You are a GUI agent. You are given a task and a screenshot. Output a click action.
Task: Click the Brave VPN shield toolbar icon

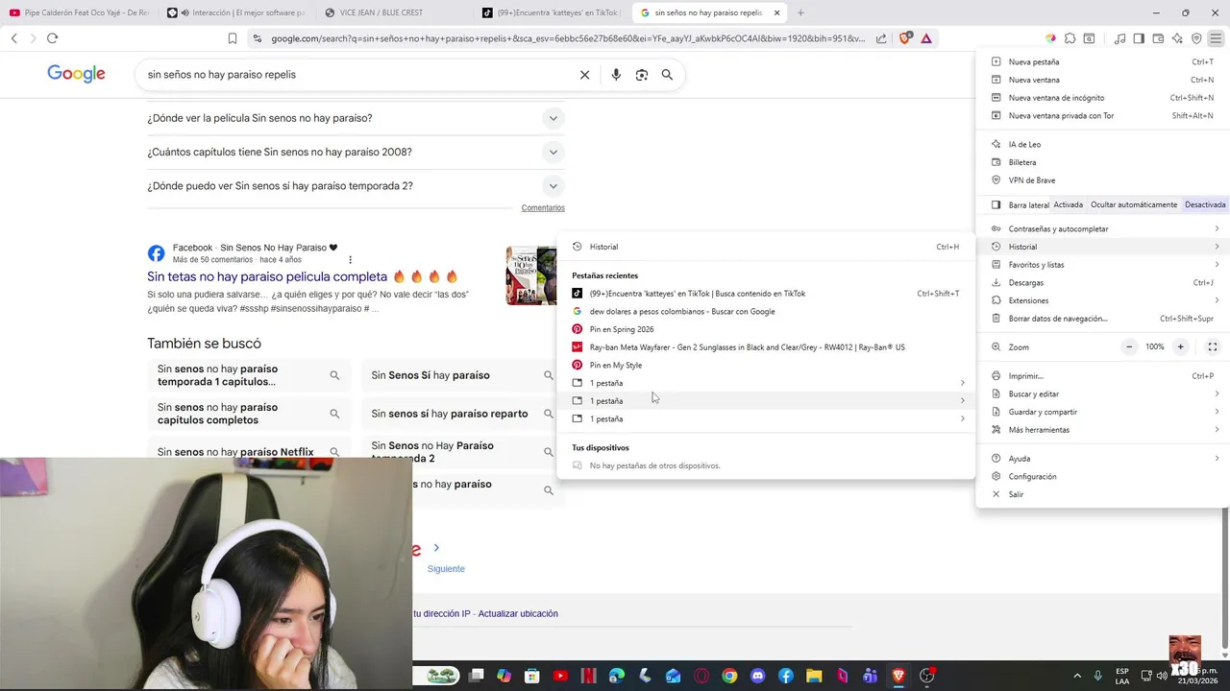(x=1196, y=38)
